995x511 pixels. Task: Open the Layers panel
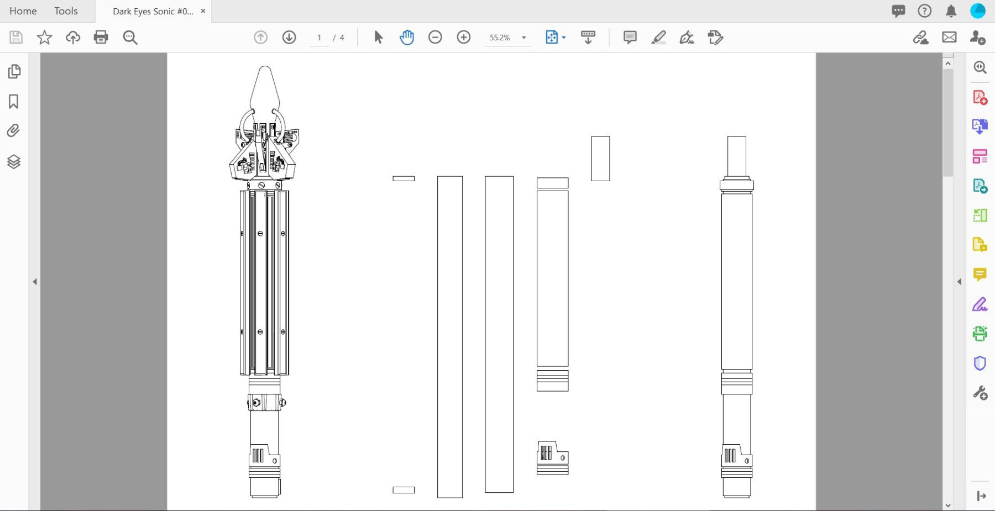click(14, 162)
